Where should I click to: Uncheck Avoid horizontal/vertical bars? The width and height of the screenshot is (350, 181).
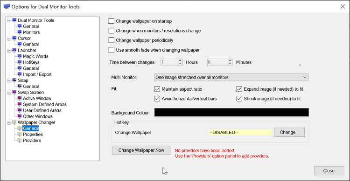tap(157, 99)
